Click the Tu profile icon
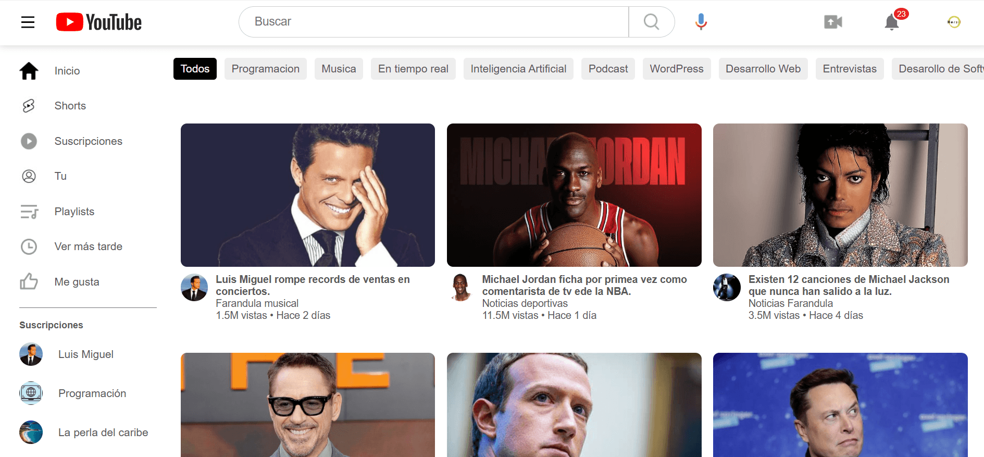The width and height of the screenshot is (984, 457). click(29, 176)
